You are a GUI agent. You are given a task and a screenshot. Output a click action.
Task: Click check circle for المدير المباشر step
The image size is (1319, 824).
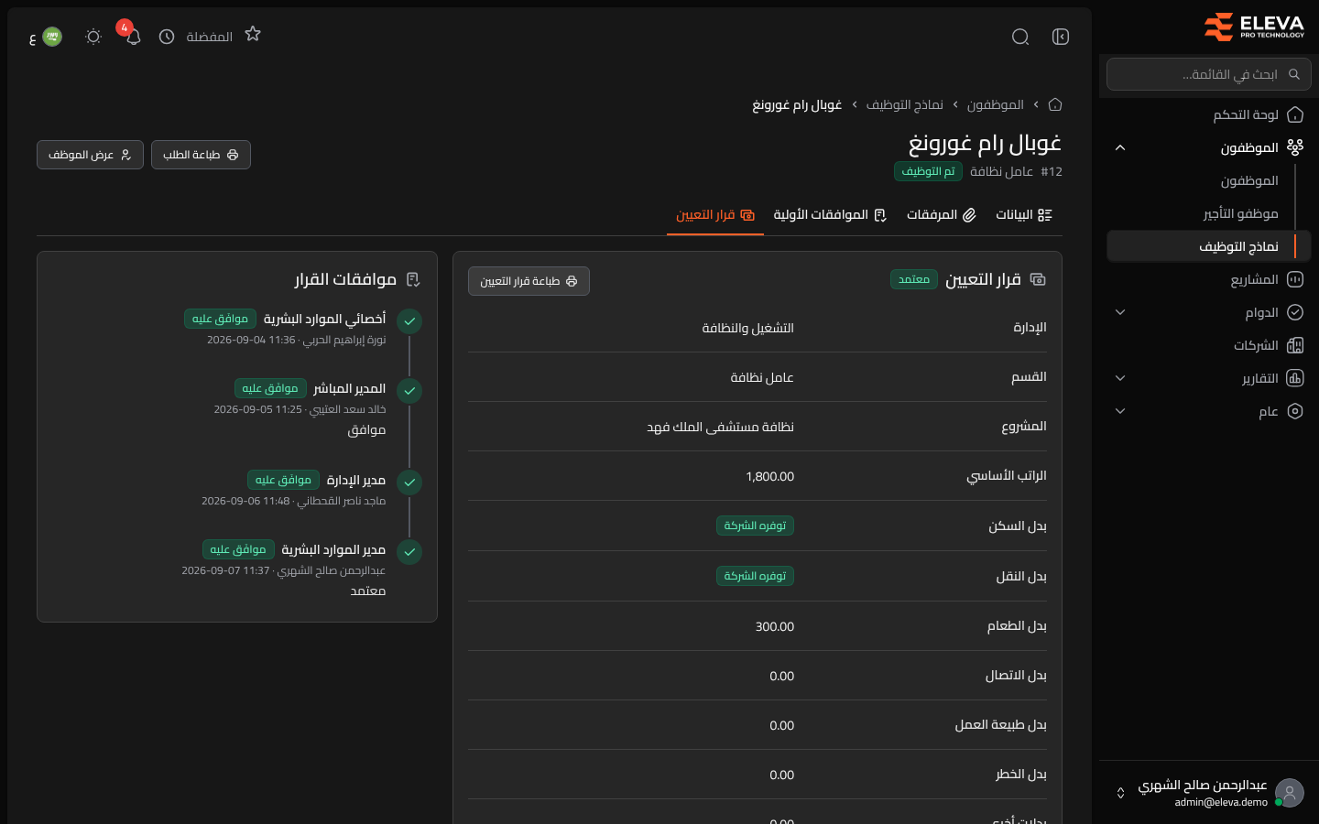409,391
